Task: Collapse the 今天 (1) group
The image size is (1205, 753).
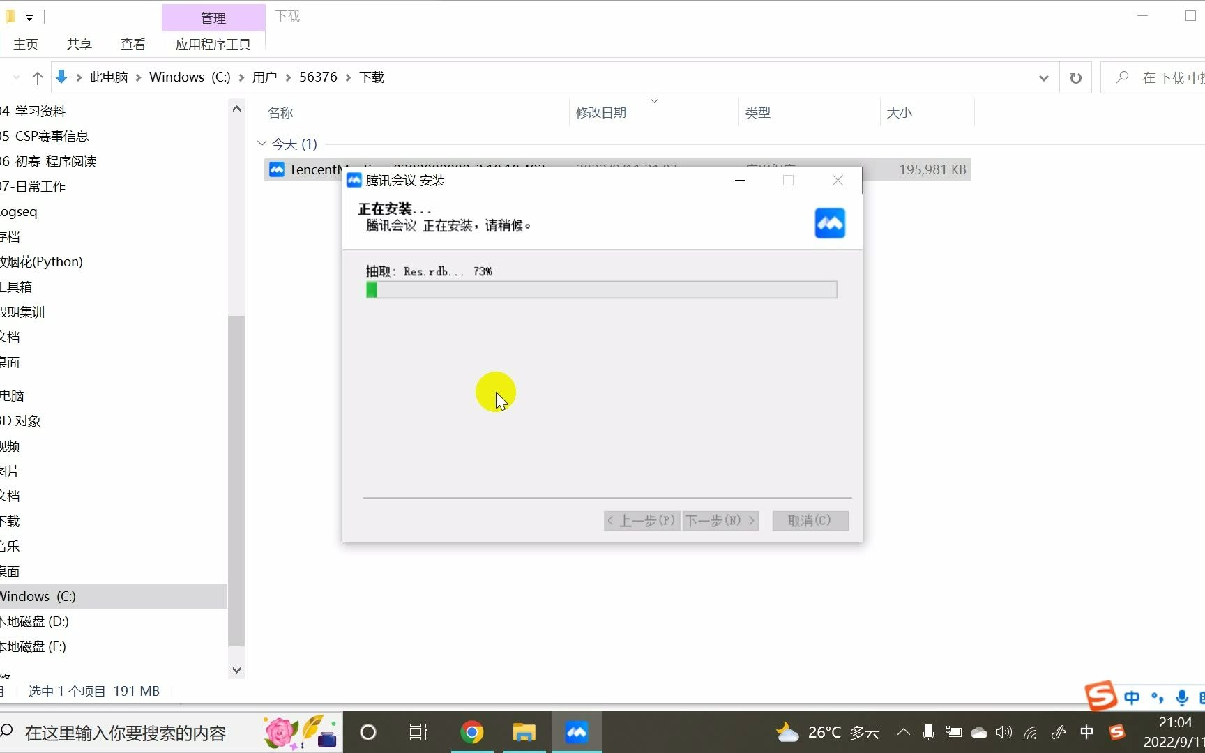Action: (x=262, y=144)
